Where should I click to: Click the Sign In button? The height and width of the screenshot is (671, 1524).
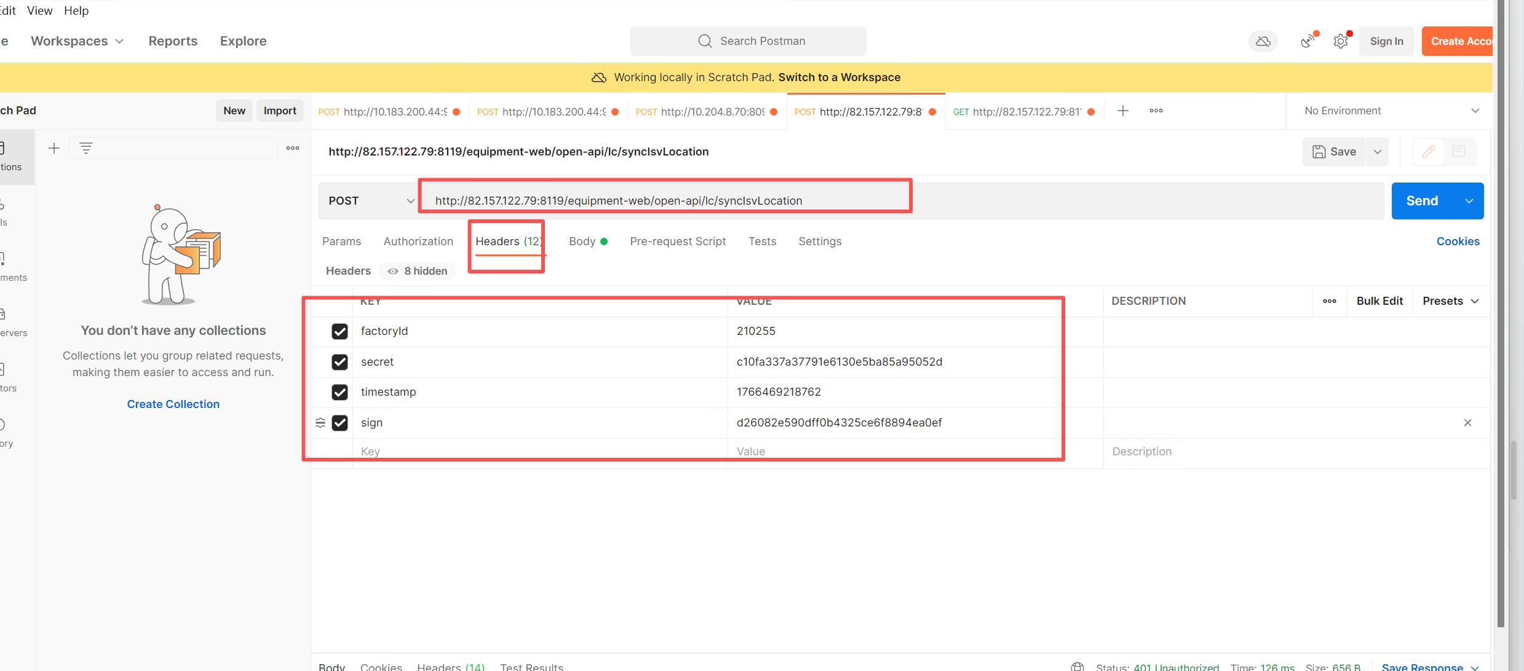(x=1386, y=41)
